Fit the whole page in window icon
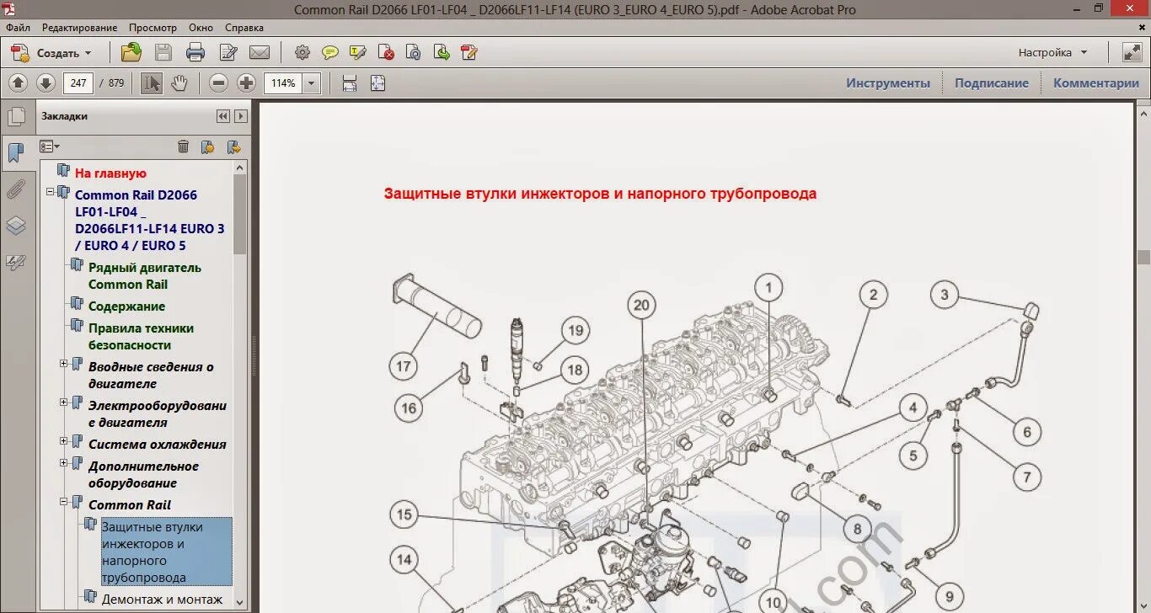Screen dimensions: 1151x613 [377, 83]
